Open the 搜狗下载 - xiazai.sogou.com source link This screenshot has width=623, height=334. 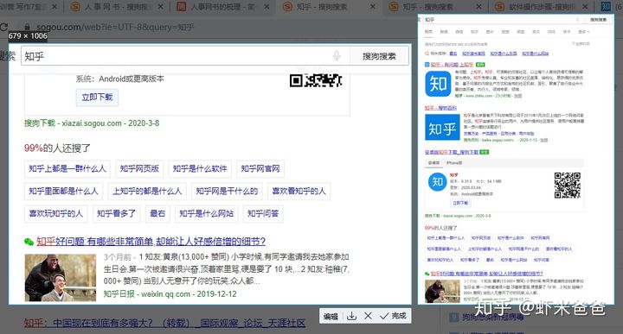(x=92, y=123)
